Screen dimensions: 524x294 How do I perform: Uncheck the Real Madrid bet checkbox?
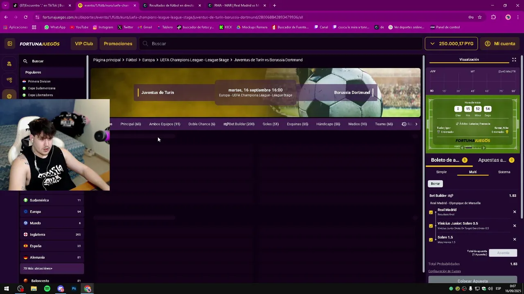coord(431,212)
